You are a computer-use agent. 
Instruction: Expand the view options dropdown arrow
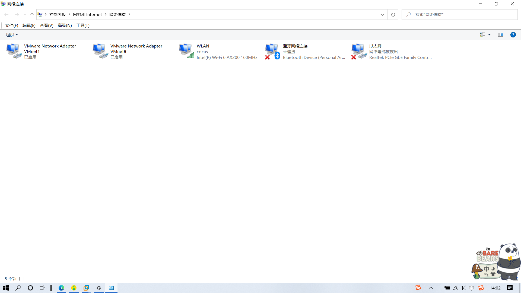(490, 35)
